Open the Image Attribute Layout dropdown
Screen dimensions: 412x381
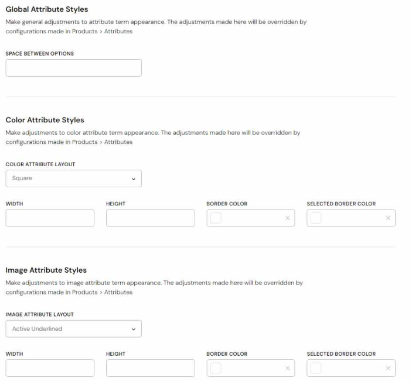pyautogui.click(x=73, y=329)
